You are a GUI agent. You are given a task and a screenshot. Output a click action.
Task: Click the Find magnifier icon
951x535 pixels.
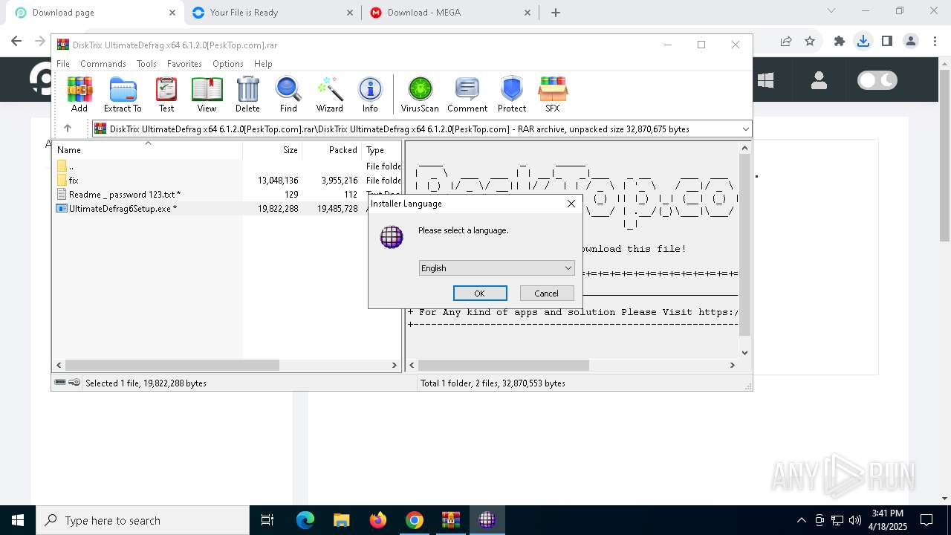(288, 94)
